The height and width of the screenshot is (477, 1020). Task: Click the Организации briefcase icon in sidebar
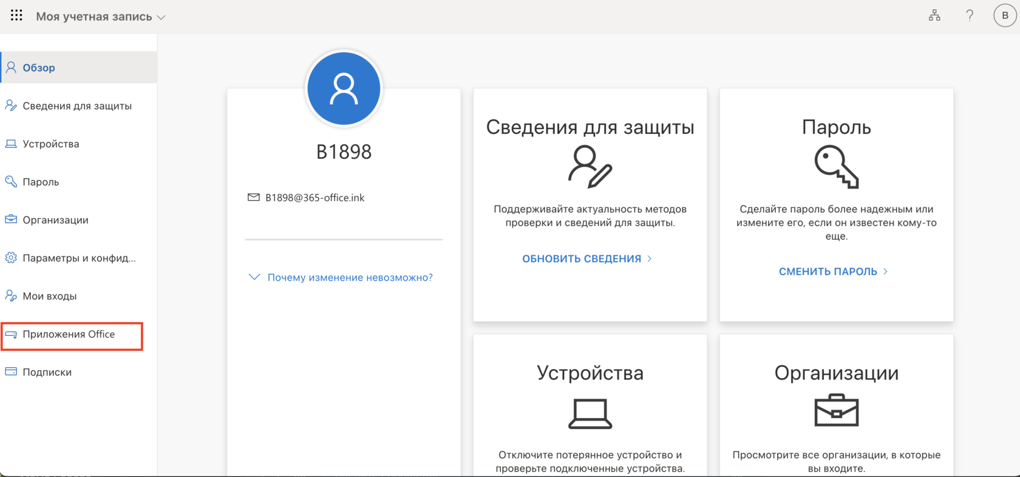[11, 219]
